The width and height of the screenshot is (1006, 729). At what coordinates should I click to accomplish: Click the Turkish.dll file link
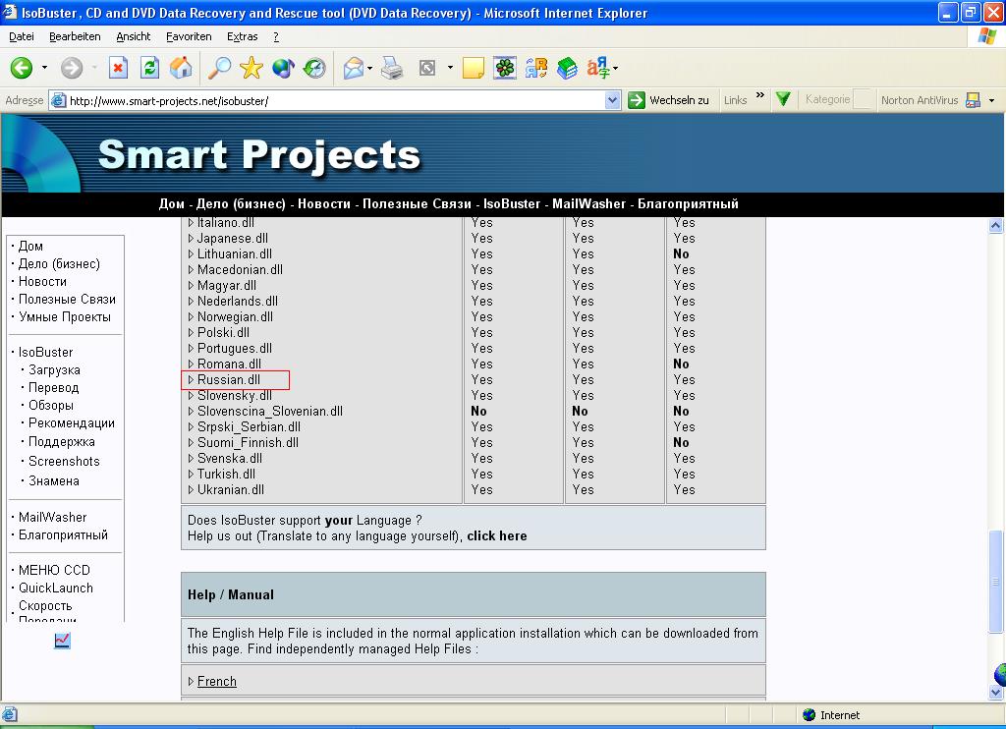point(226,475)
